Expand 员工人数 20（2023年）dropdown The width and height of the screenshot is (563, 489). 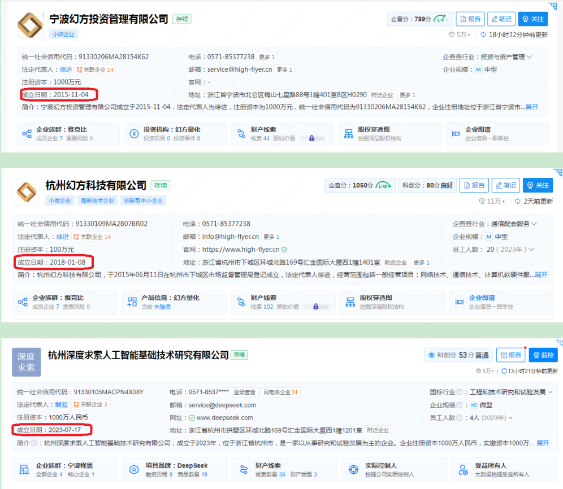[531, 250]
